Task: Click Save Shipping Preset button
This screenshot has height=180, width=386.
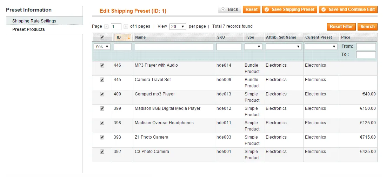Action: click(x=289, y=9)
